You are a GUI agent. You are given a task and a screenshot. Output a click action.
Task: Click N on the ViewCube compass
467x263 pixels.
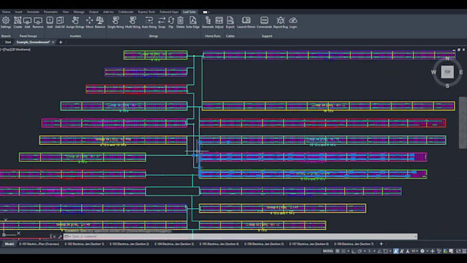[447, 58]
